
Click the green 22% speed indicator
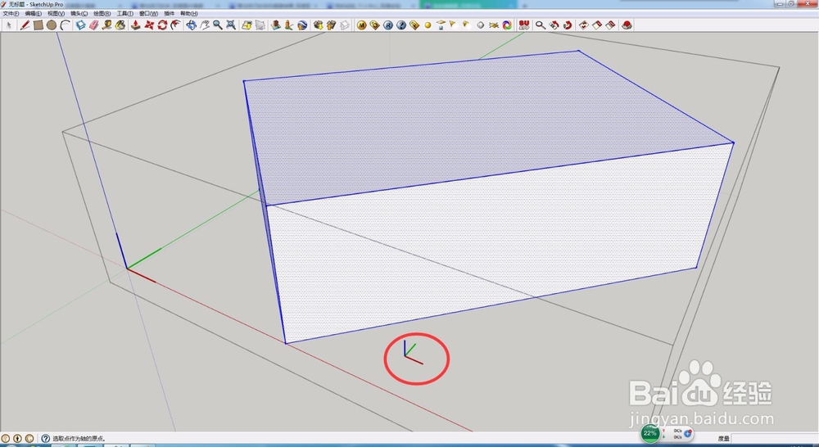point(650,433)
